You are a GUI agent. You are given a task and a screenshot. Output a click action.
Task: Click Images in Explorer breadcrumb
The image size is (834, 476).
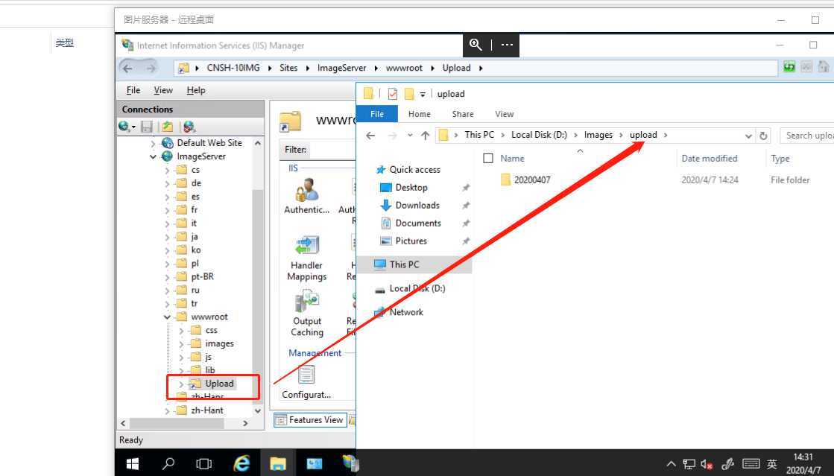pyautogui.click(x=598, y=135)
